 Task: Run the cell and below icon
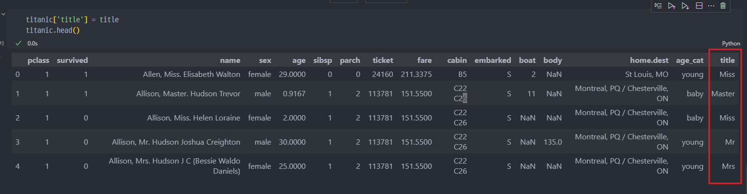click(x=685, y=6)
